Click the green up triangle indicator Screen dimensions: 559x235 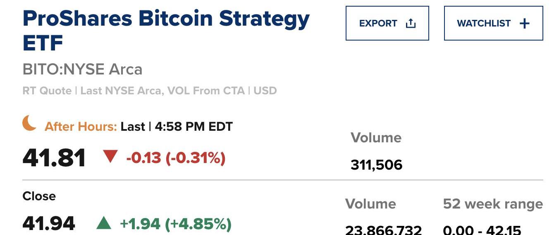click(x=104, y=223)
